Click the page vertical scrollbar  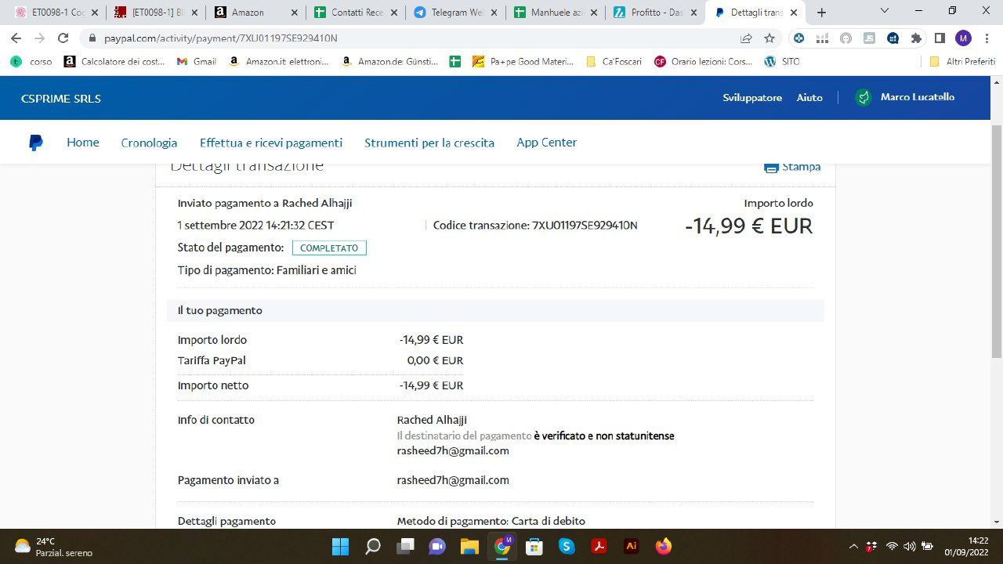click(997, 235)
